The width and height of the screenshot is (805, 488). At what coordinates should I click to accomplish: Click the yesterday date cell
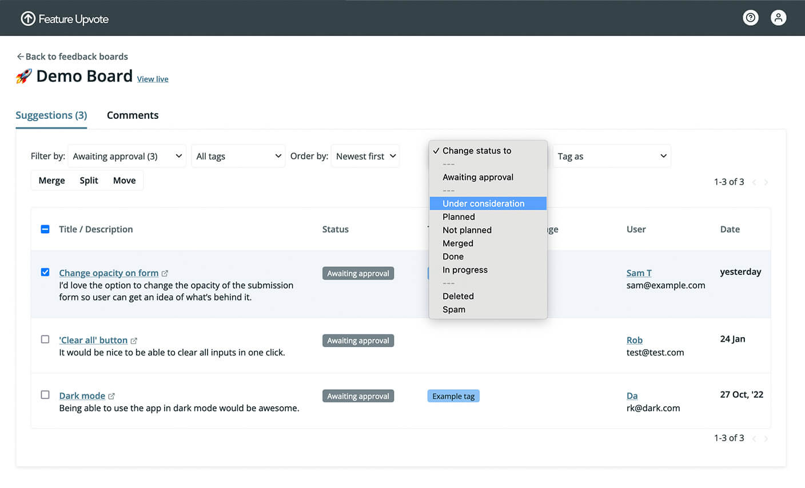[x=740, y=272]
